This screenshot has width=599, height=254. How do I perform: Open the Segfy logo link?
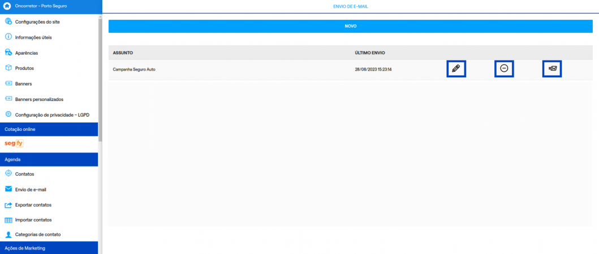14,144
